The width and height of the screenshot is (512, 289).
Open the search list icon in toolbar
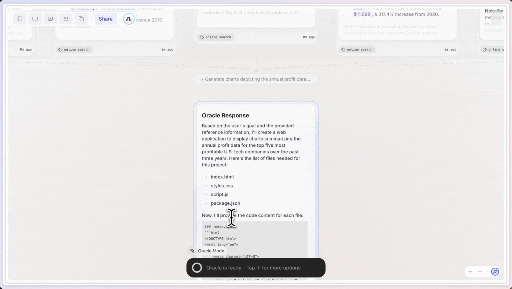pos(66,19)
